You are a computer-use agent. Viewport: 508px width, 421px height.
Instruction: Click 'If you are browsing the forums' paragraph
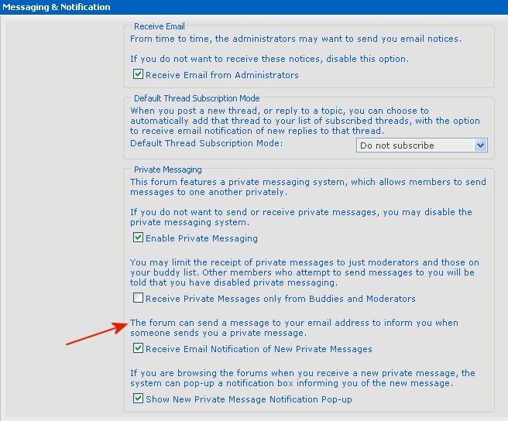[x=302, y=378]
